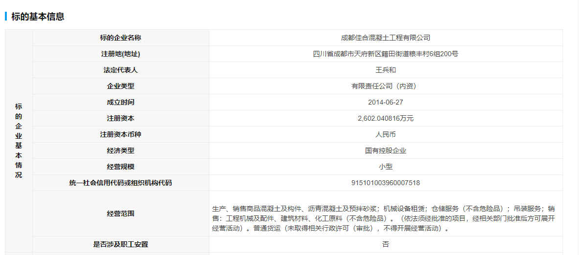The height and width of the screenshot is (255, 579).
Task: Click the establishment date 2014-06-27
Action: click(x=385, y=102)
